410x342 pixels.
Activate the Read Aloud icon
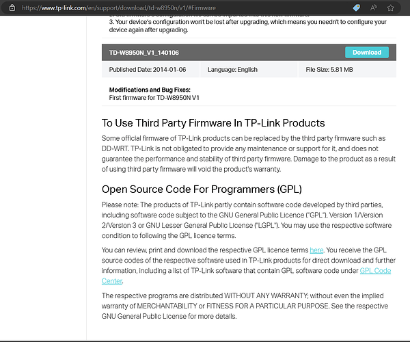click(x=373, y=8)
